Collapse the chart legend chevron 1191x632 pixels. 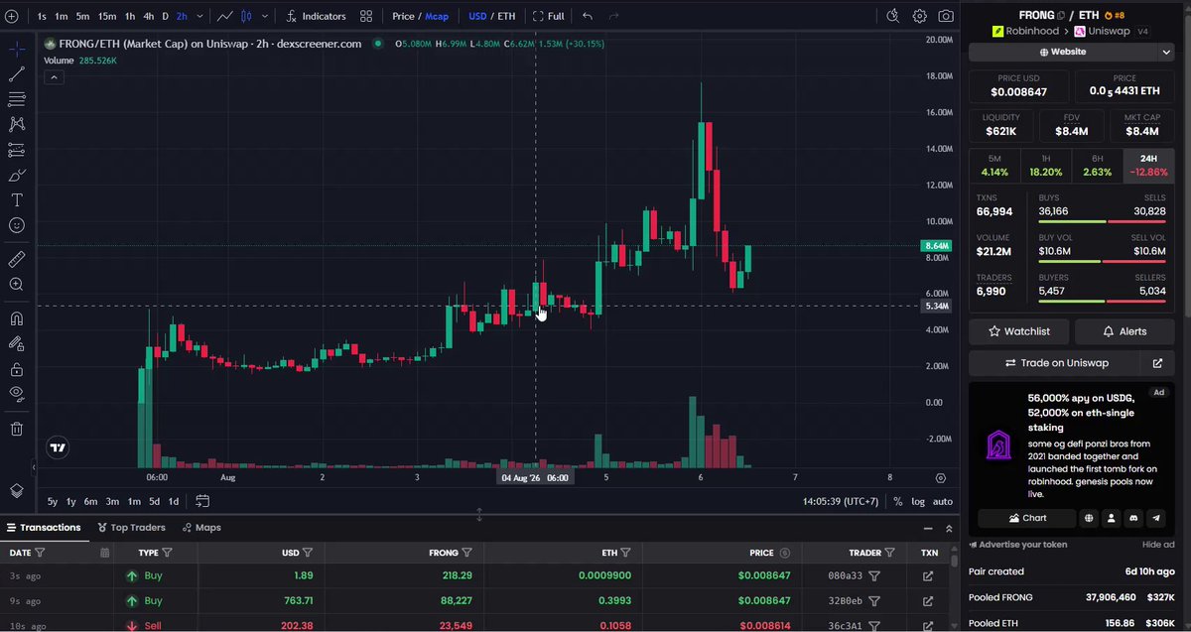click(x=54, y=77)
